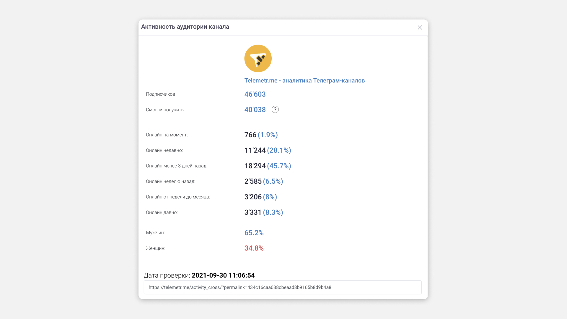567x319 pixels.
Task: Click the dialog title "Активность аудитории канала"
Action: point(185,27)
